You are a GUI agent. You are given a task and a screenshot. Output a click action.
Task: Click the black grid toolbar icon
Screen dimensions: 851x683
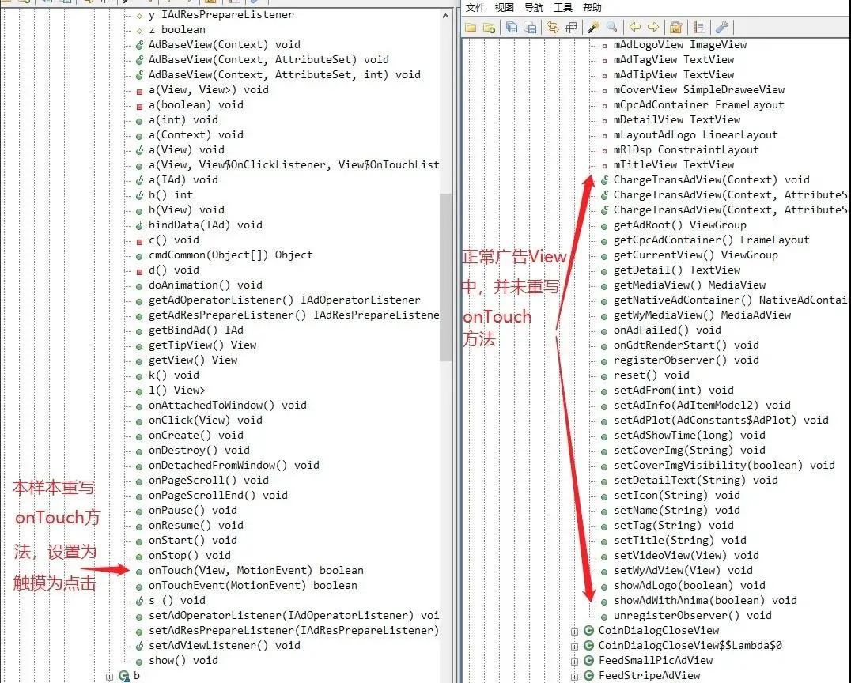click(x=571, y=27)
